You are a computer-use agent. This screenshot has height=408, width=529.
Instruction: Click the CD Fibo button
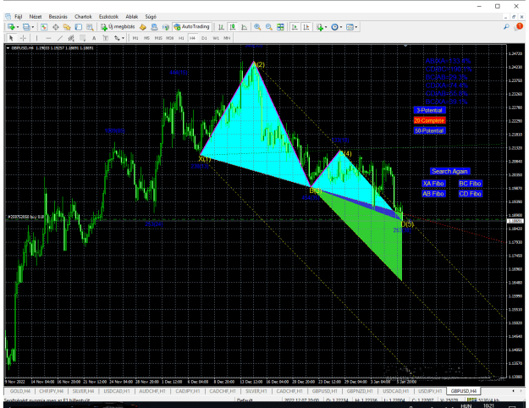pyautogui.click(x=470, y=194)
